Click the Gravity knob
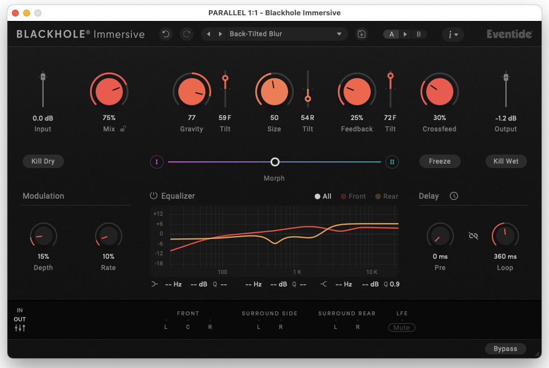Screen dimensions: 549x368 tap(191, 91)
